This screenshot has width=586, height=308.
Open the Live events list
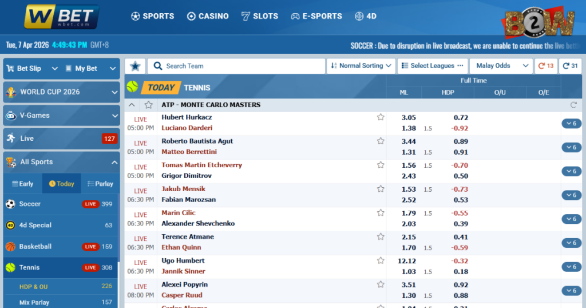[62, 139]
